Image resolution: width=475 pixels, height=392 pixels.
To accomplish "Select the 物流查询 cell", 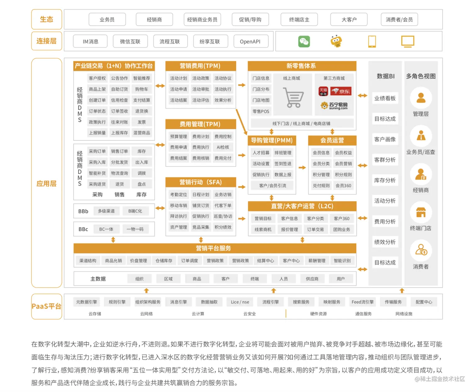I will tap(119, 173).
